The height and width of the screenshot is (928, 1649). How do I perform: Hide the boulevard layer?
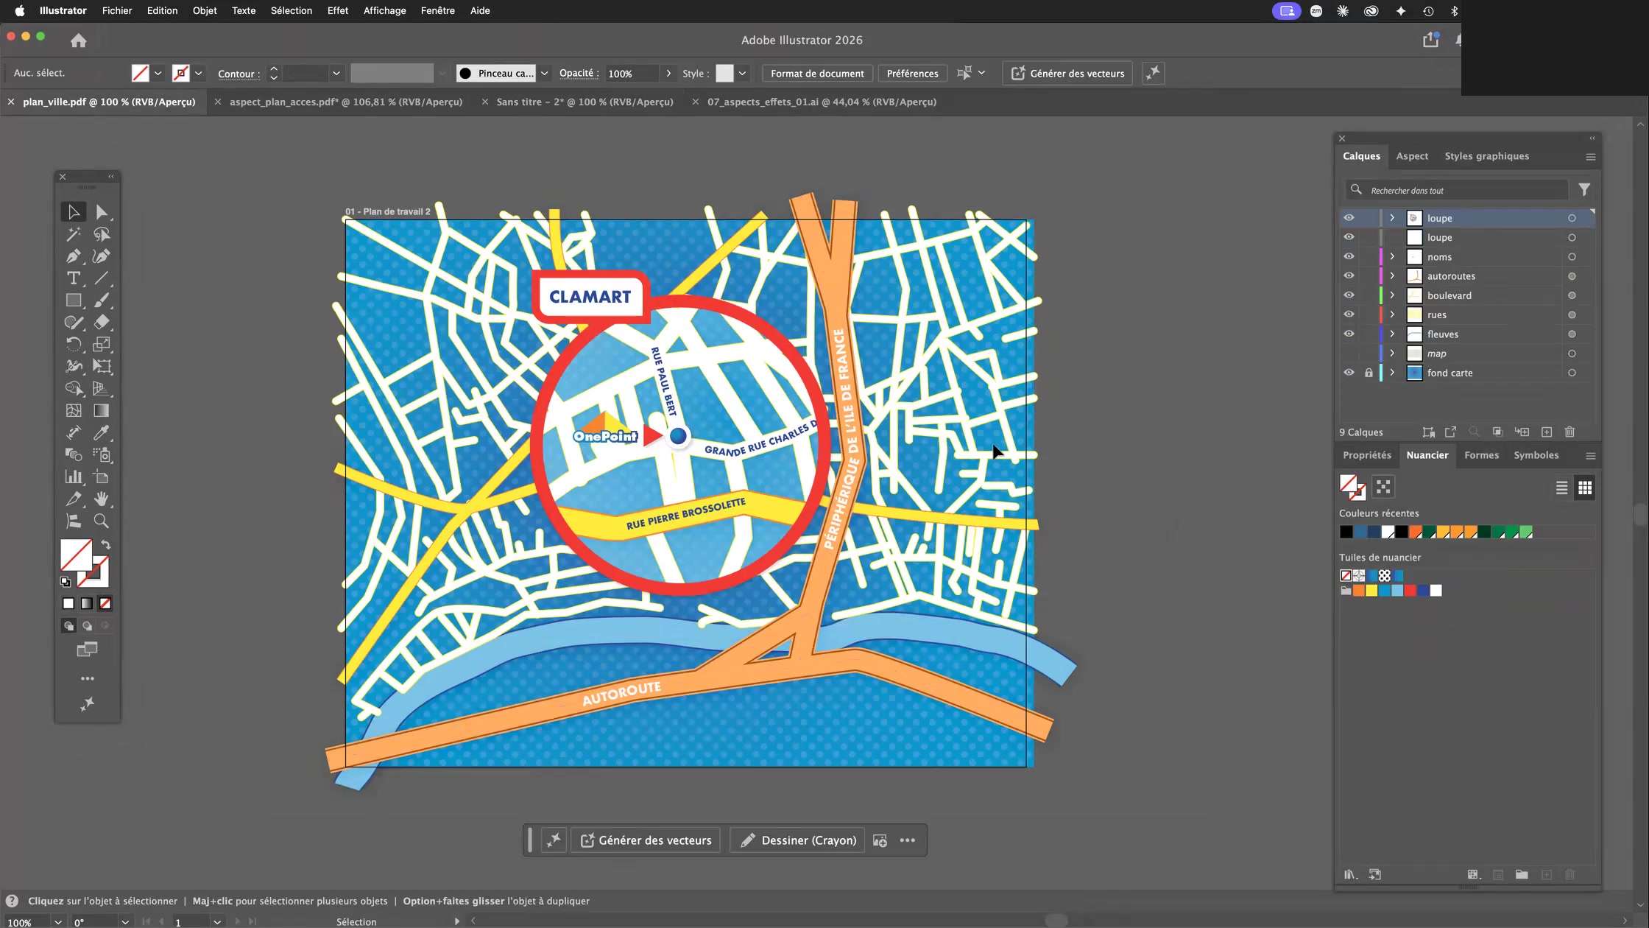(x=1349, y=295)
